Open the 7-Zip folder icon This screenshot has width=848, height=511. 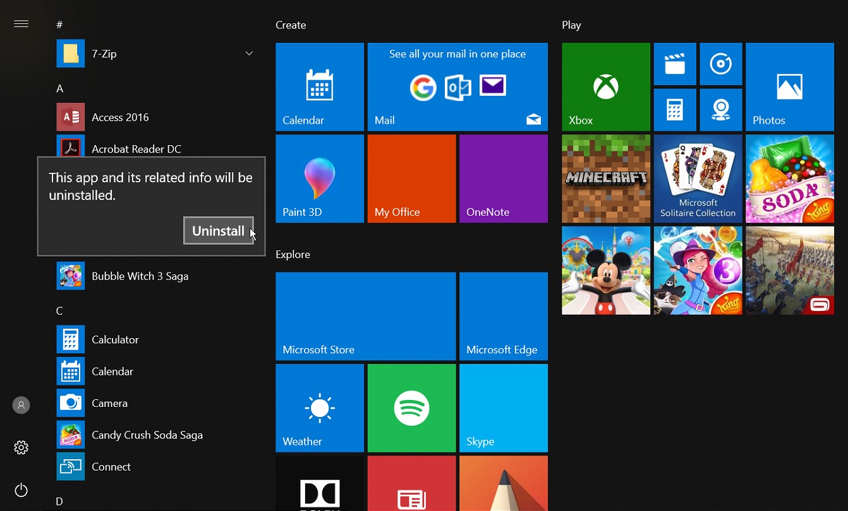point(71,54)
